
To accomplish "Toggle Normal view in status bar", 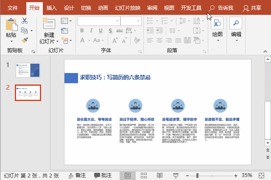I will (x=127, y=175).
